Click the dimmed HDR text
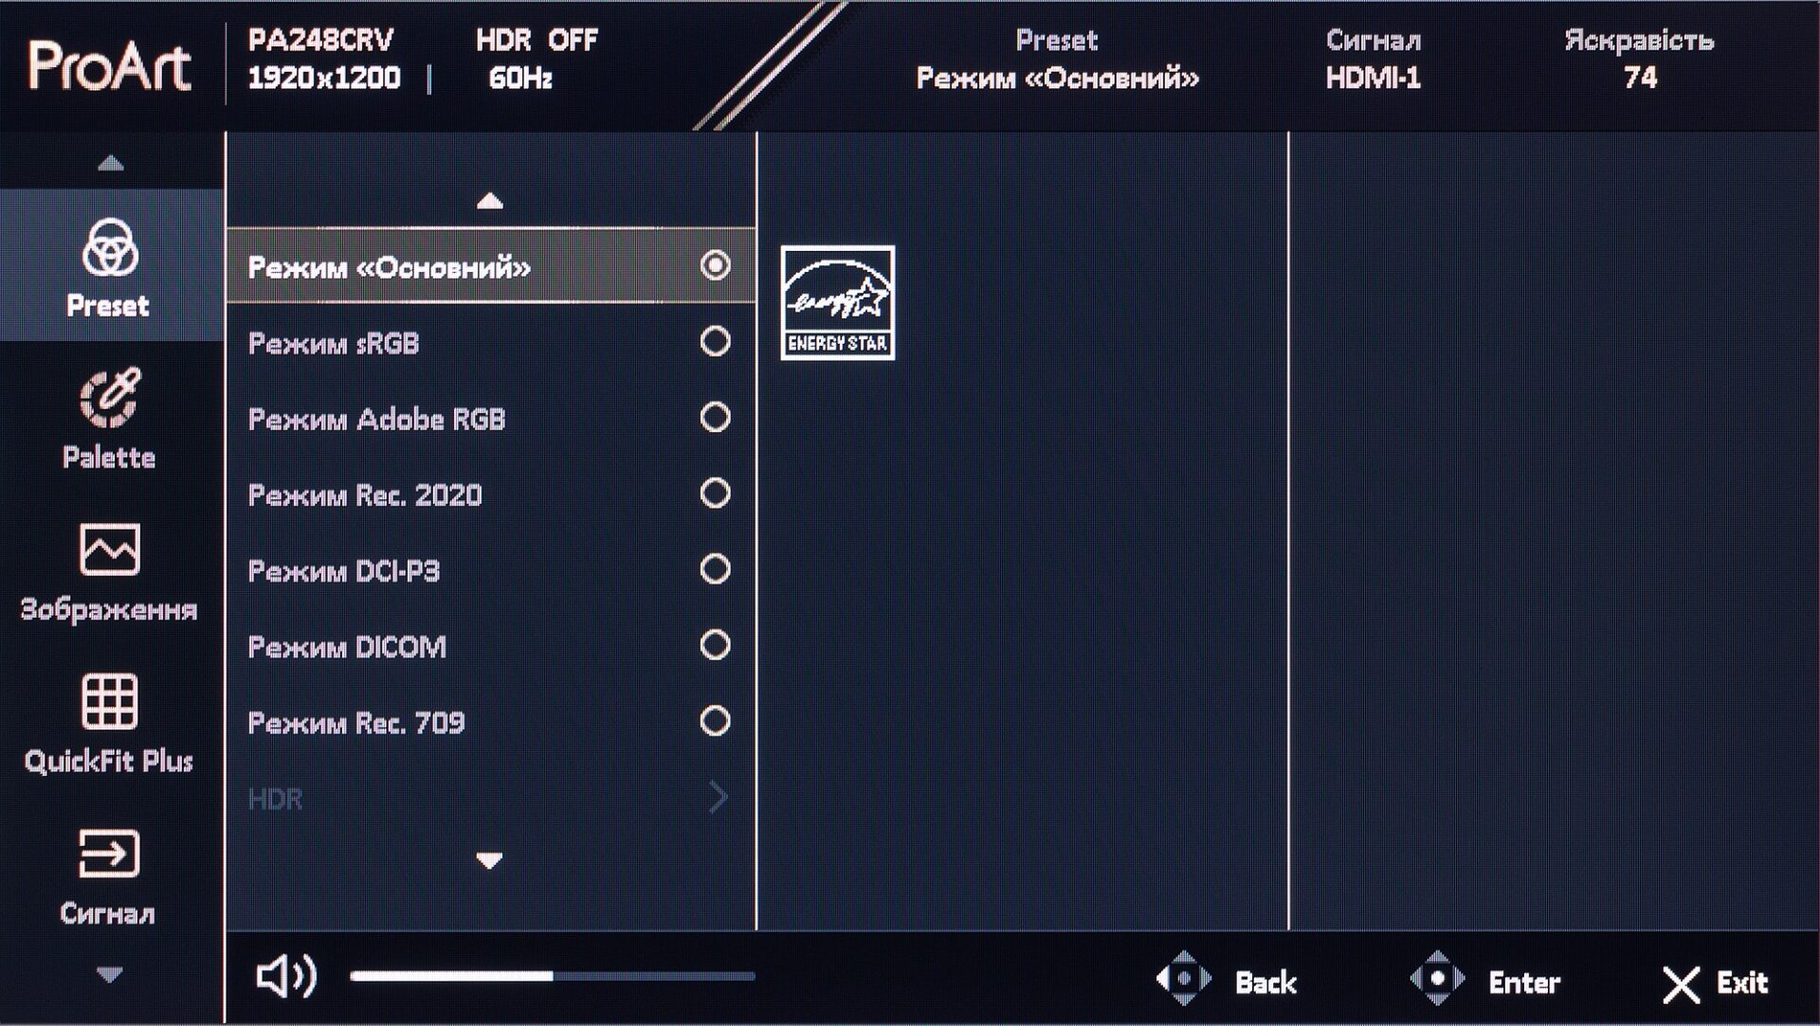 [x=275, y=799]
